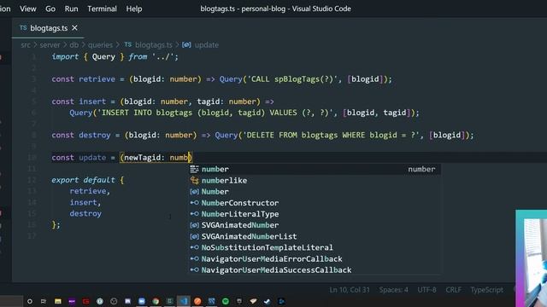Viewport: 547px width, 307px height.
Task: Choose the 'numberlike' autocomplete suggestion
Action: [x=315, y=180]
